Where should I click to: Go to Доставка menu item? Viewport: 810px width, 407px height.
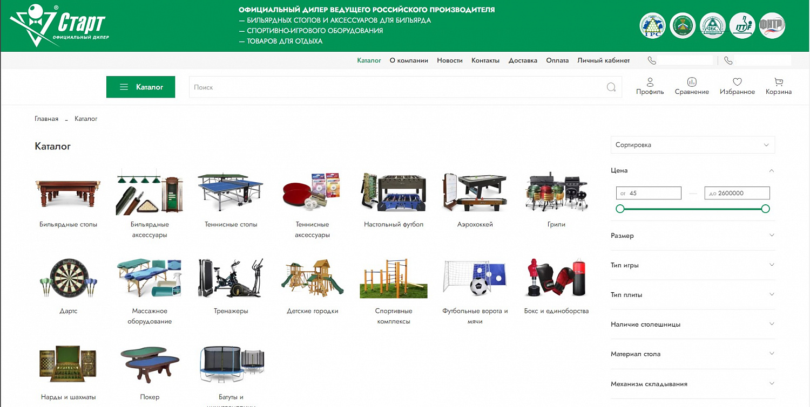pyautogui.click(x=523, y=60)
